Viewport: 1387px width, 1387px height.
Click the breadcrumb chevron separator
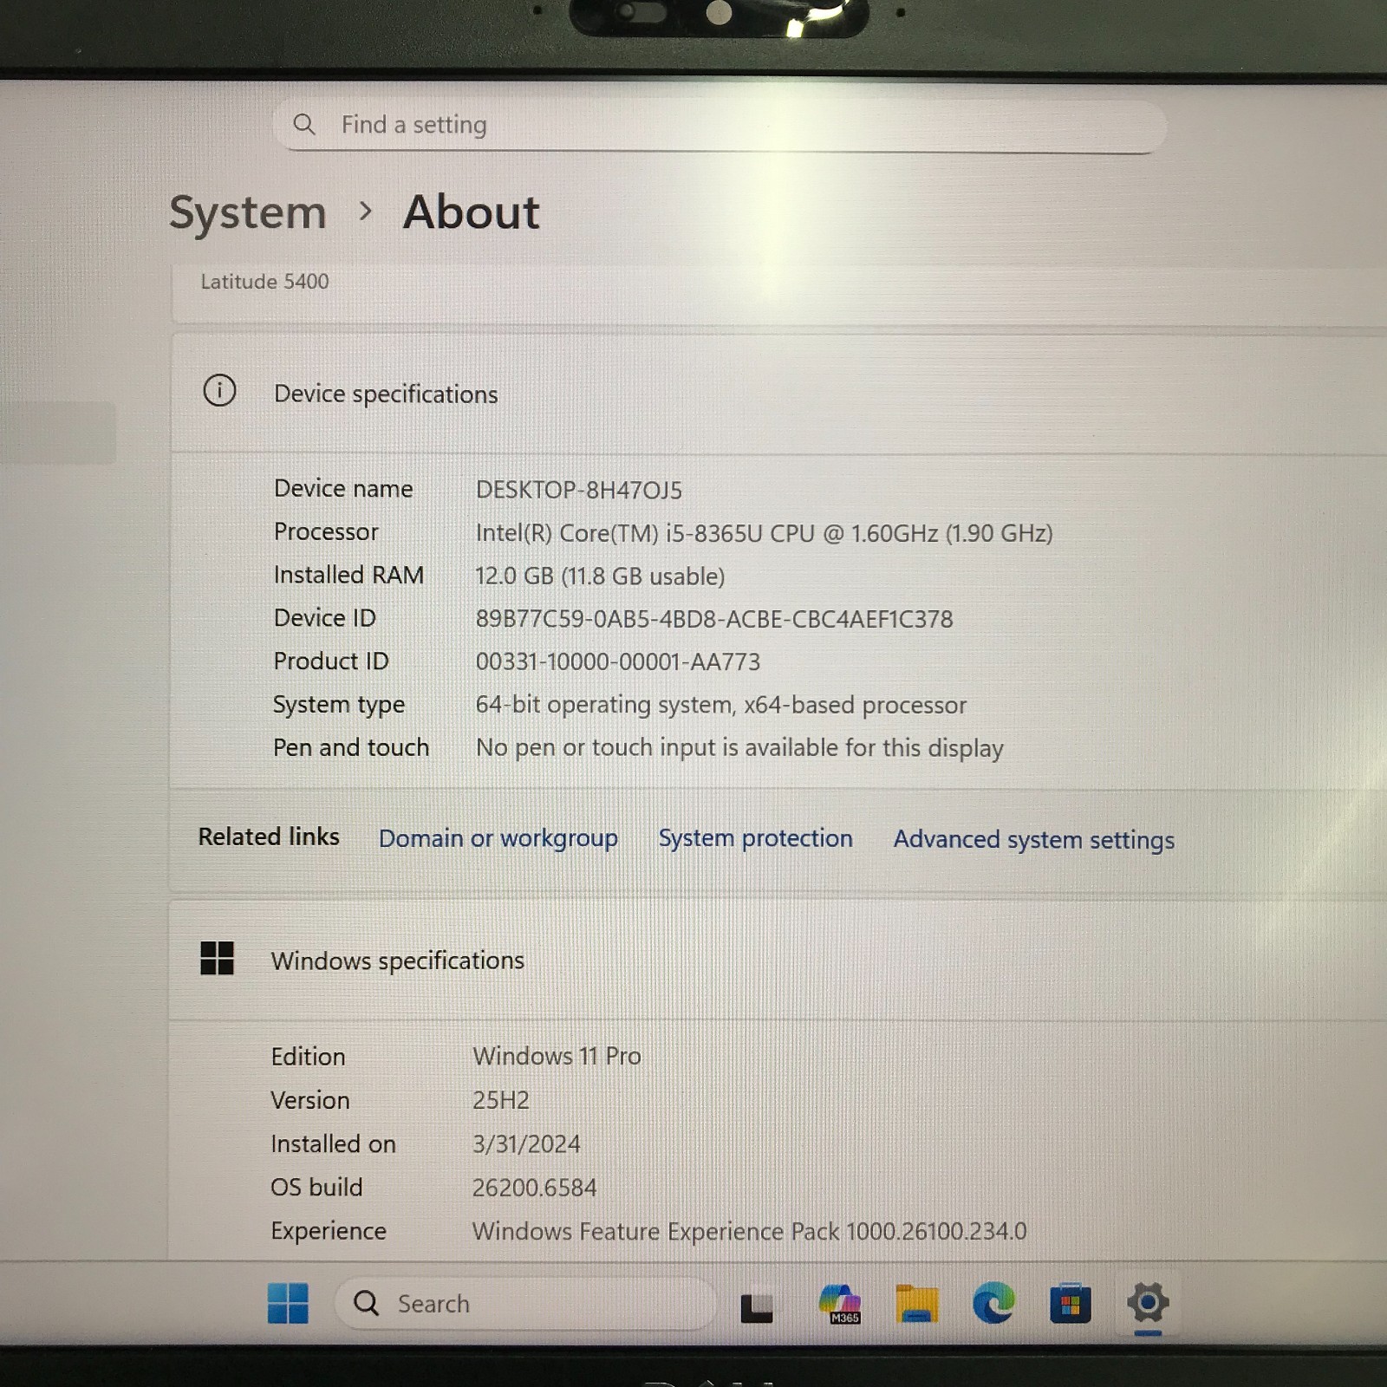(x=366, y=211)
